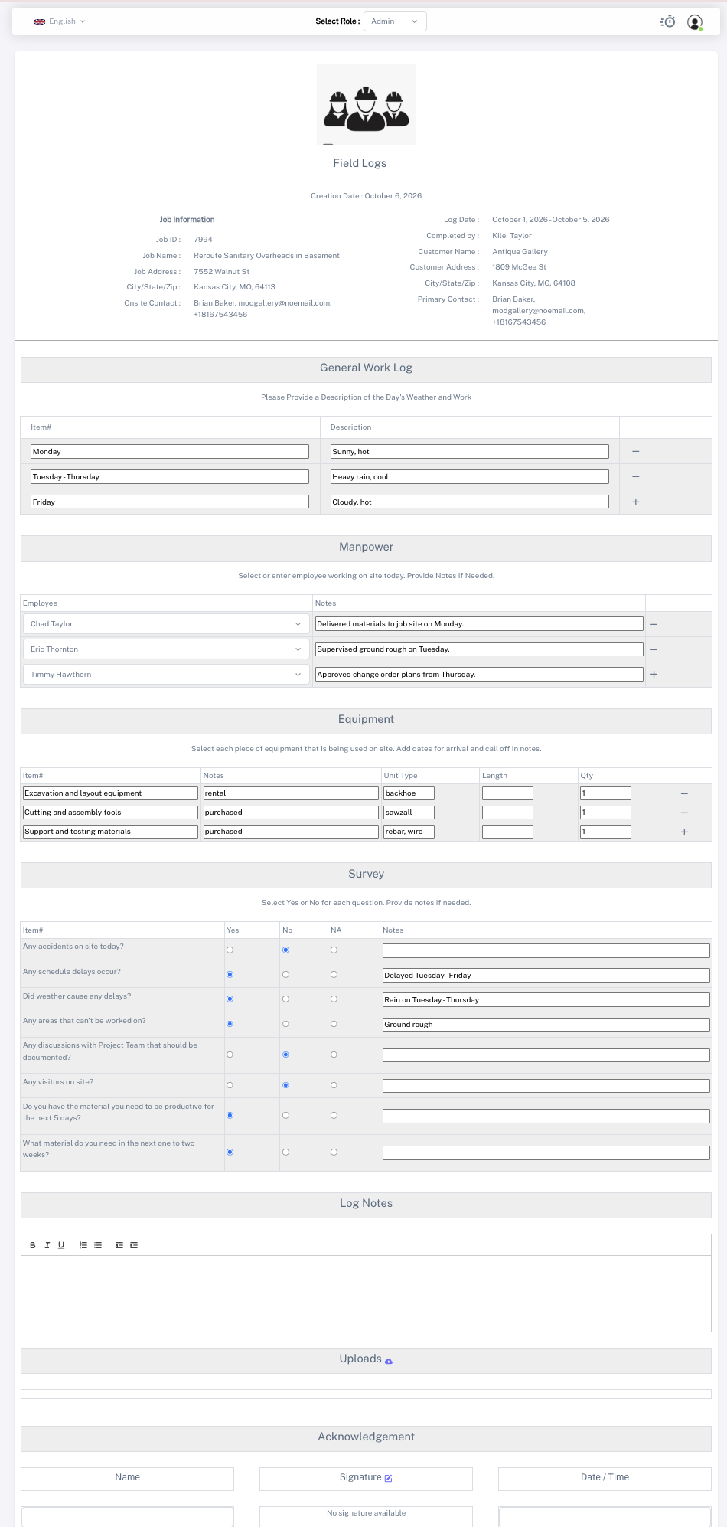Click the Survey section header
Viewport: 727px width, 1527px height.
pos(366,875)
